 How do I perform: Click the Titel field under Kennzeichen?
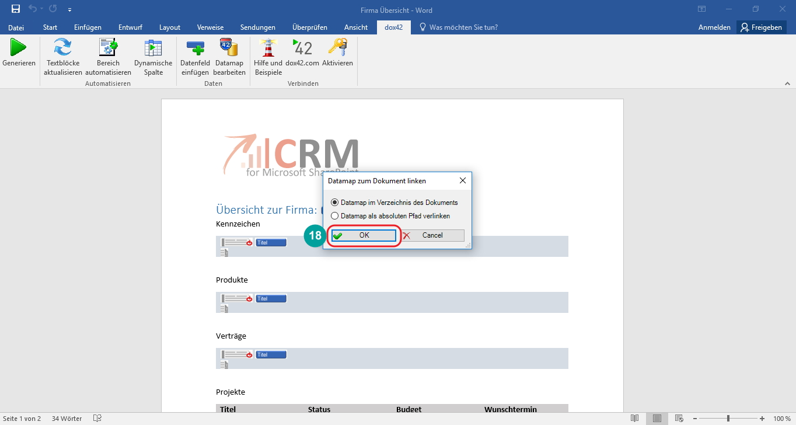[x=271, y=242]
